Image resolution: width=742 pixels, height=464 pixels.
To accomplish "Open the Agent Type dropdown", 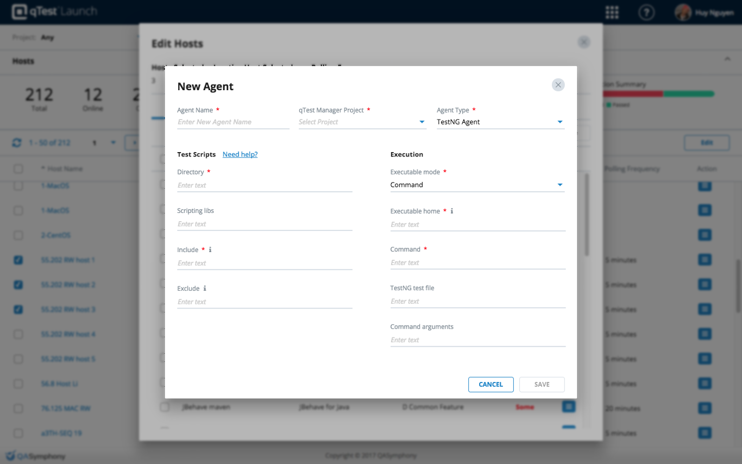I will point(500,122).
